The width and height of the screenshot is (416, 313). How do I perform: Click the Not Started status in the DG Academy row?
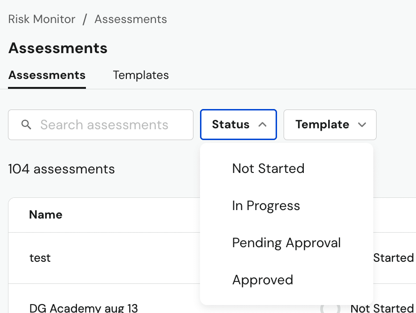[382, 308]
